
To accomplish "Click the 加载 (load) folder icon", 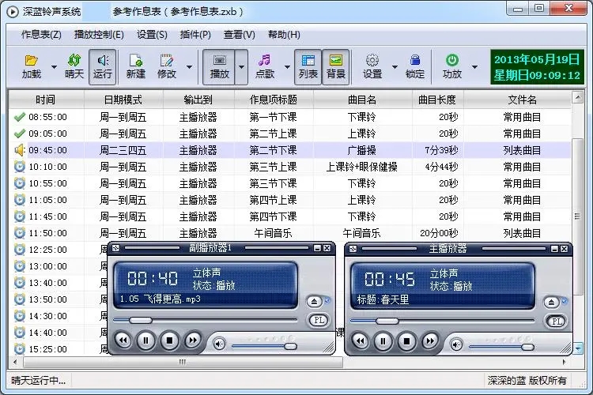I will coord(31,61).
